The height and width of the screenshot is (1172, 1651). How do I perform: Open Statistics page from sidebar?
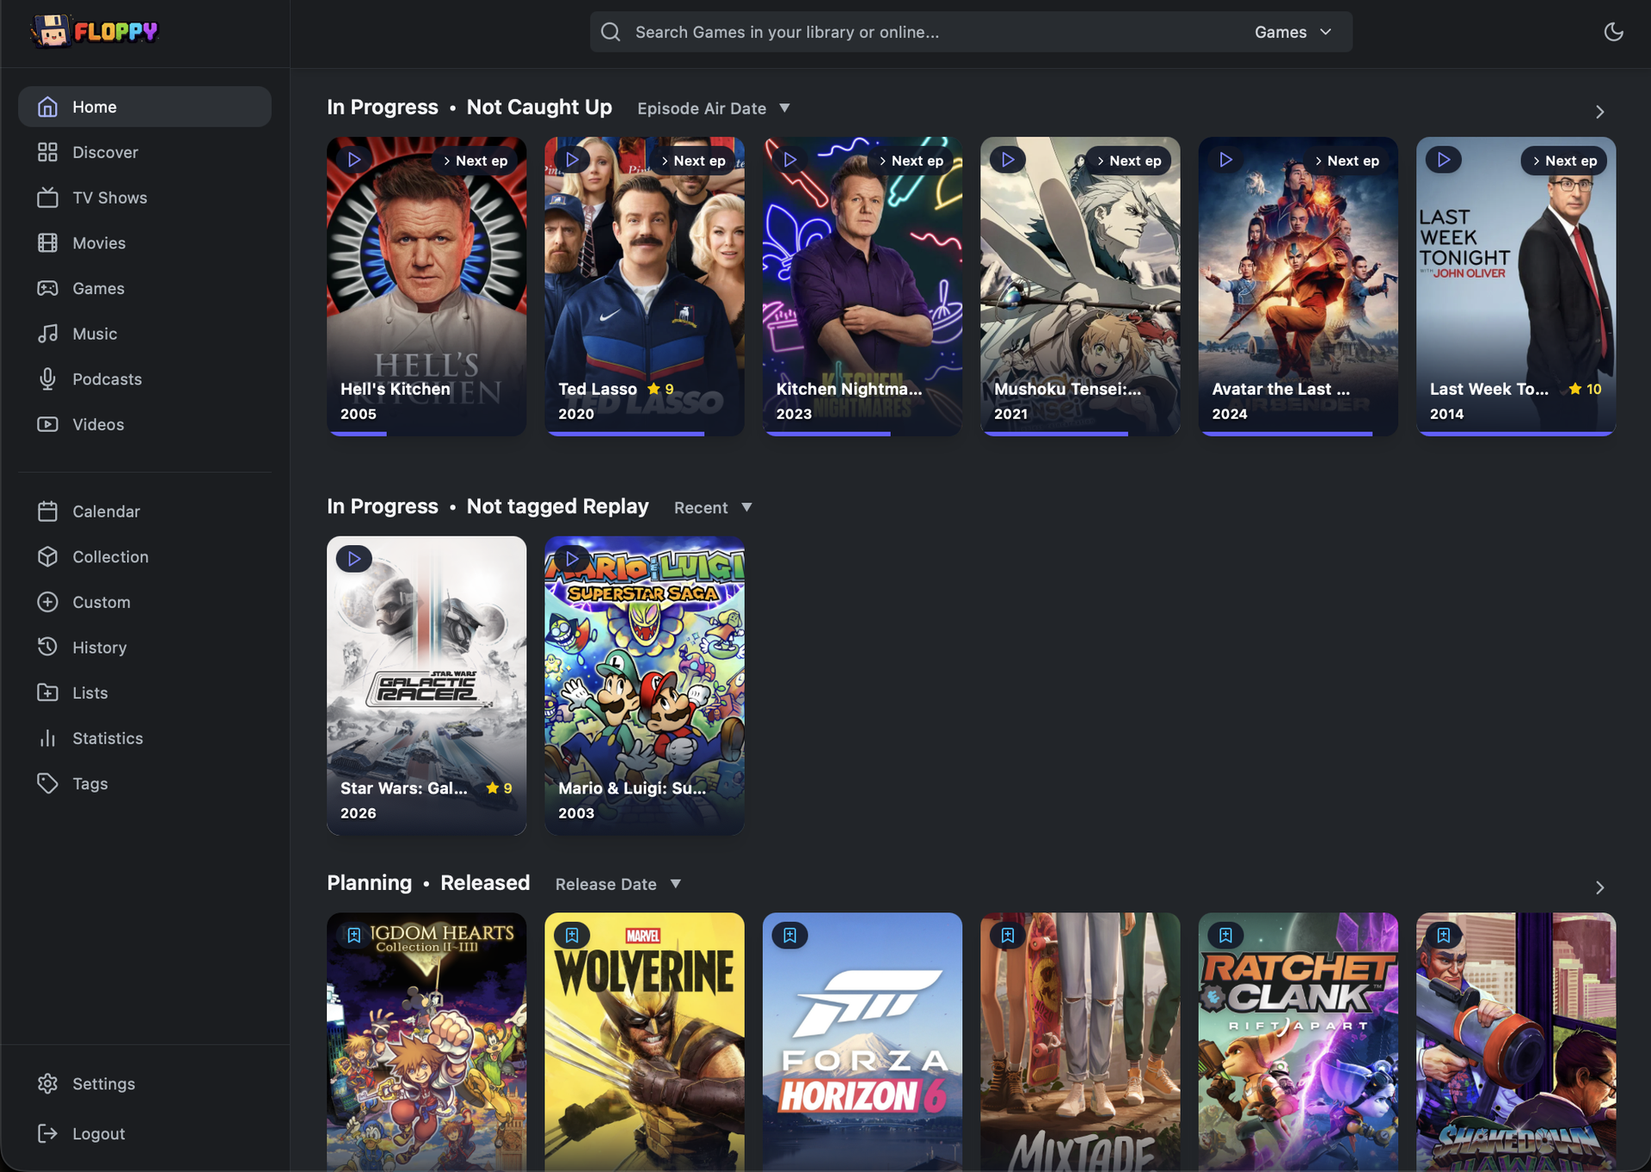(144, 738)
